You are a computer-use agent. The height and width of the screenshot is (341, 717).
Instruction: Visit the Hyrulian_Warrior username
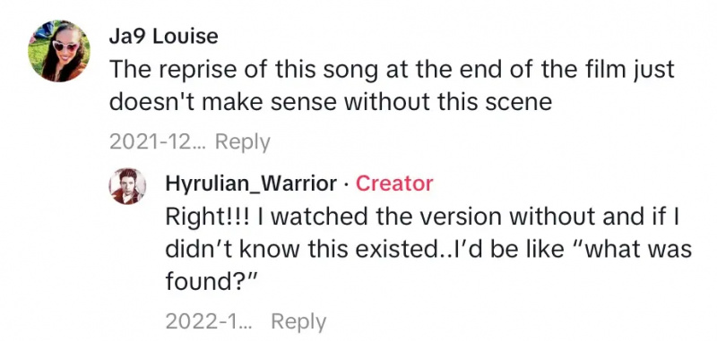251,183
